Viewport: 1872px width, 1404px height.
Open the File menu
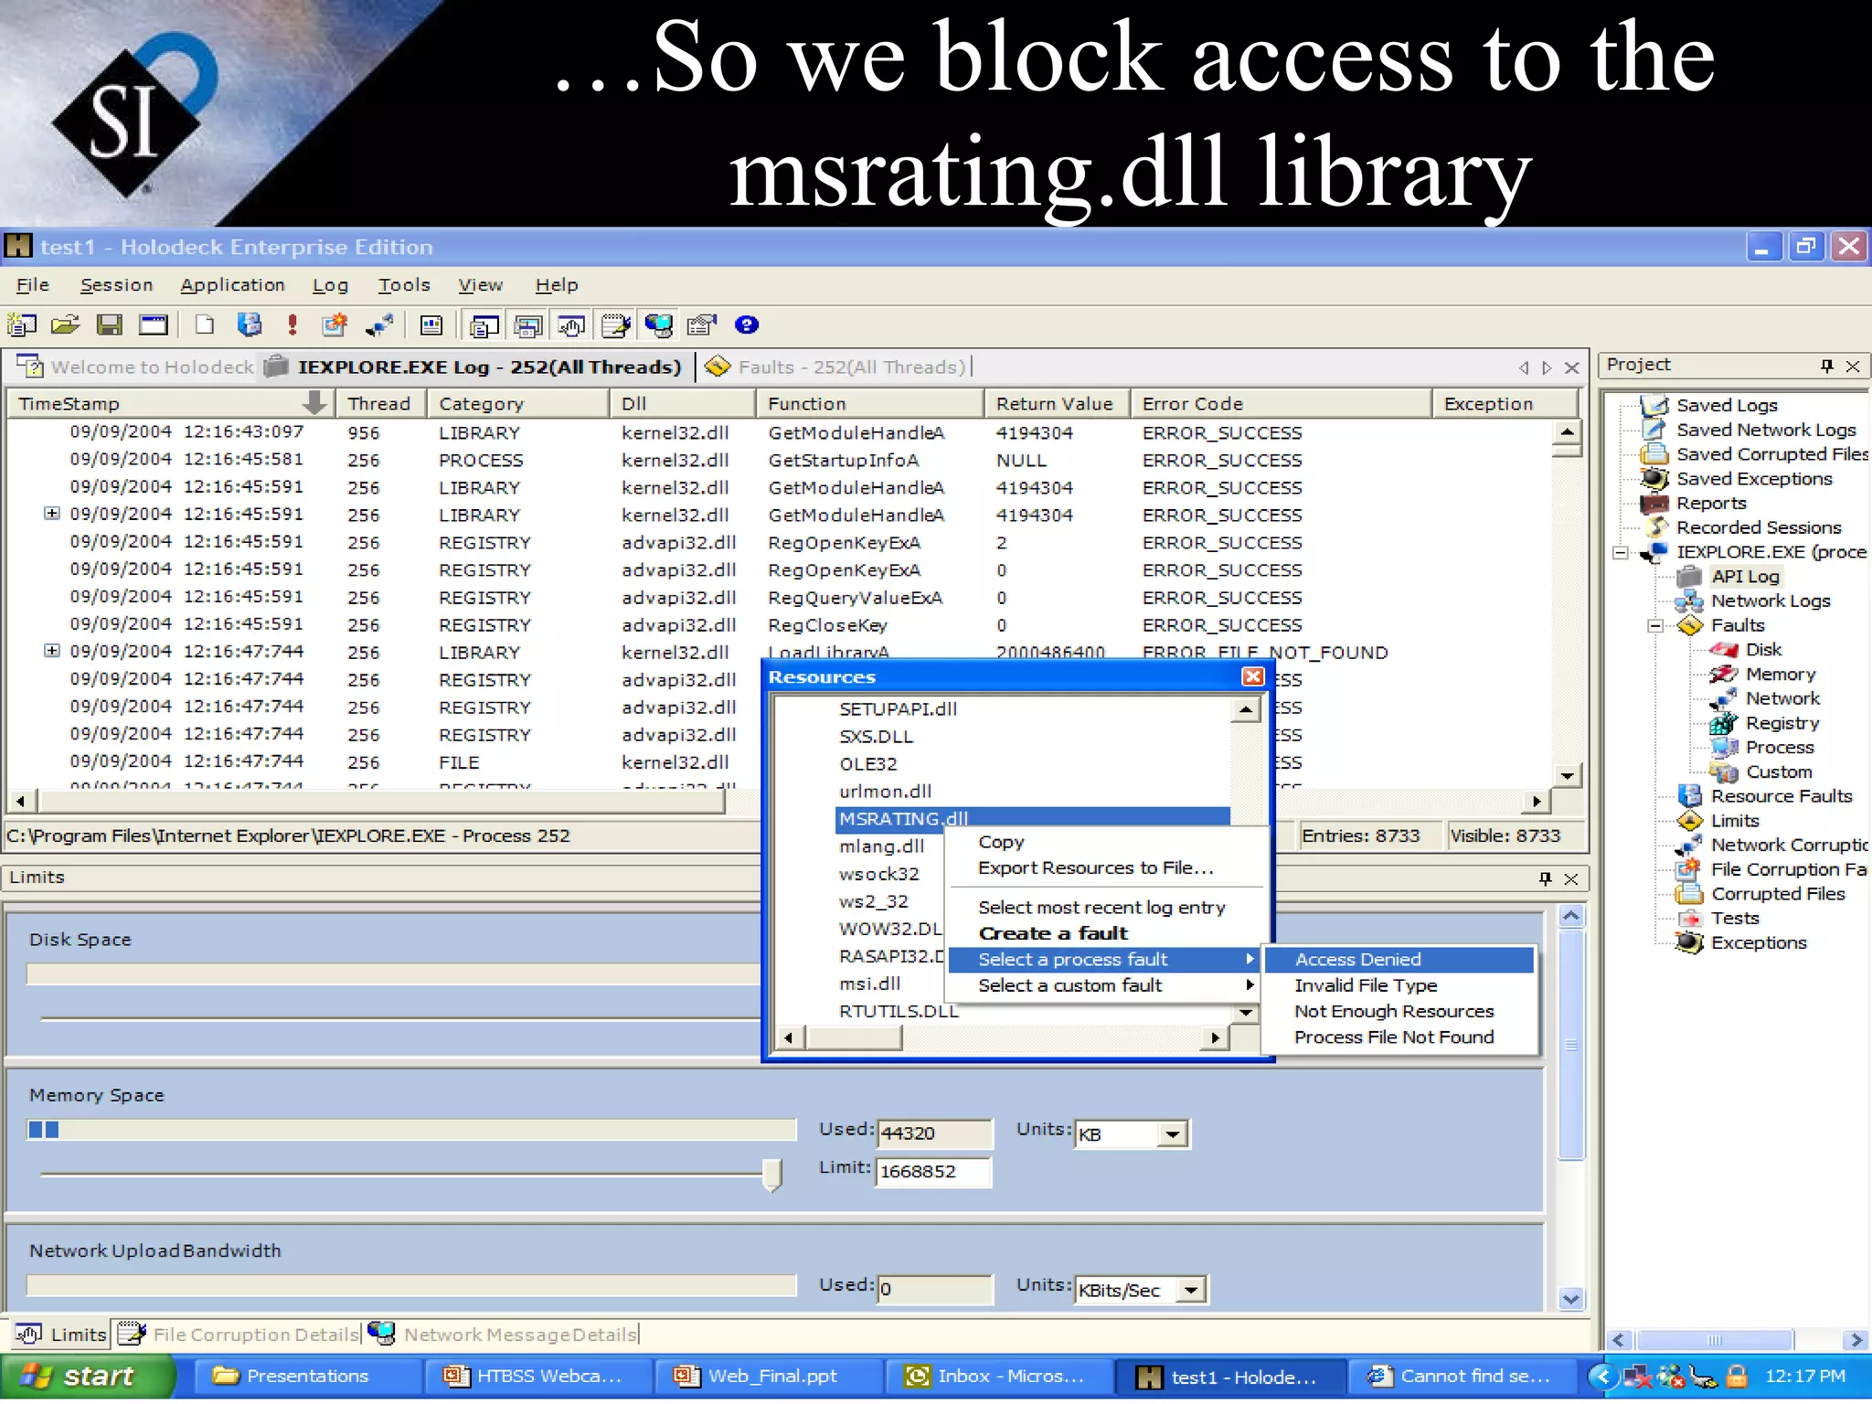[x=33, y=285]
